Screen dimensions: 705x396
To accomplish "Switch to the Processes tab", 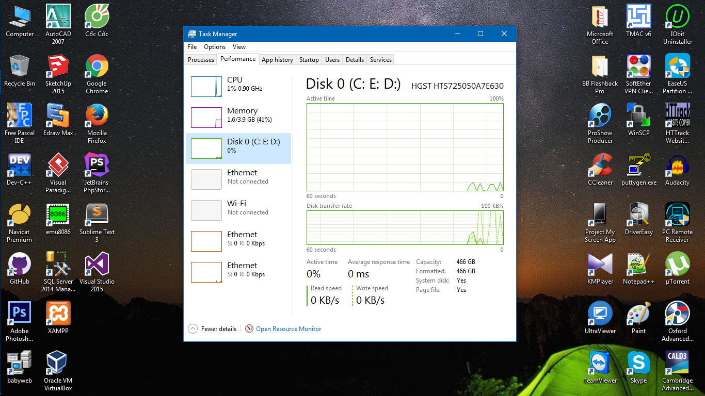I will [201, 60].
